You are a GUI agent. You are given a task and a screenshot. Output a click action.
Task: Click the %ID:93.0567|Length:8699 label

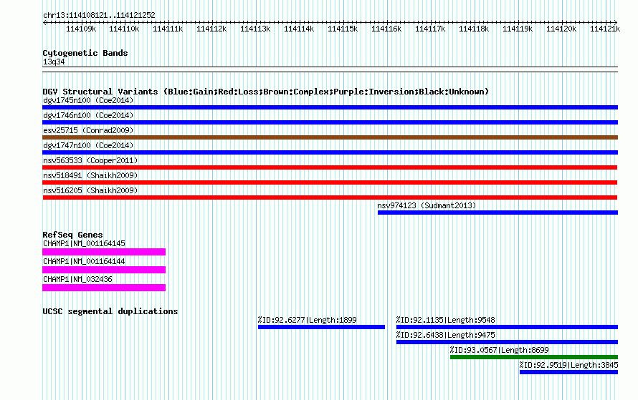(499, 350)
